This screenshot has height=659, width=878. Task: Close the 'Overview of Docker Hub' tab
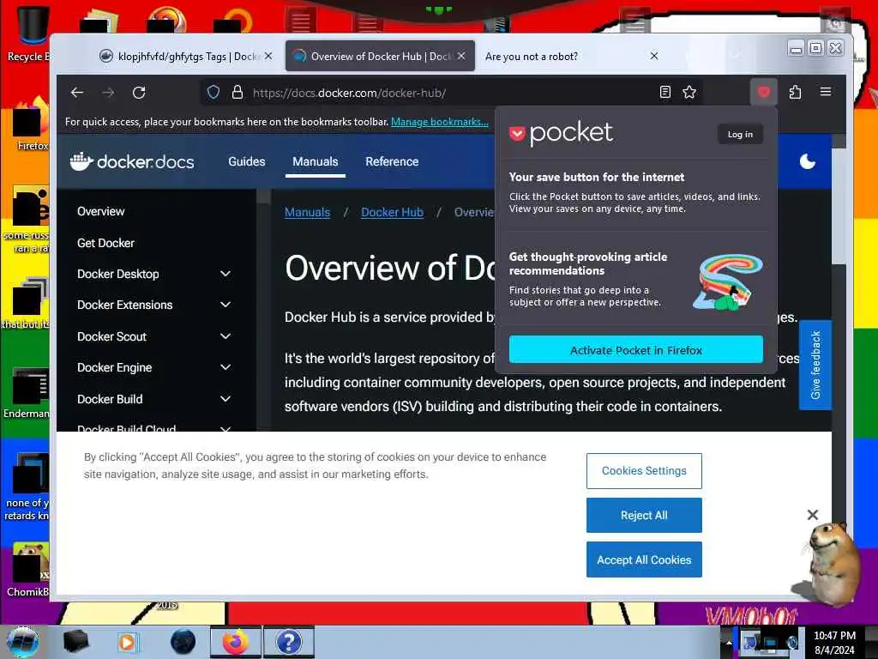[x=460, y=56]
